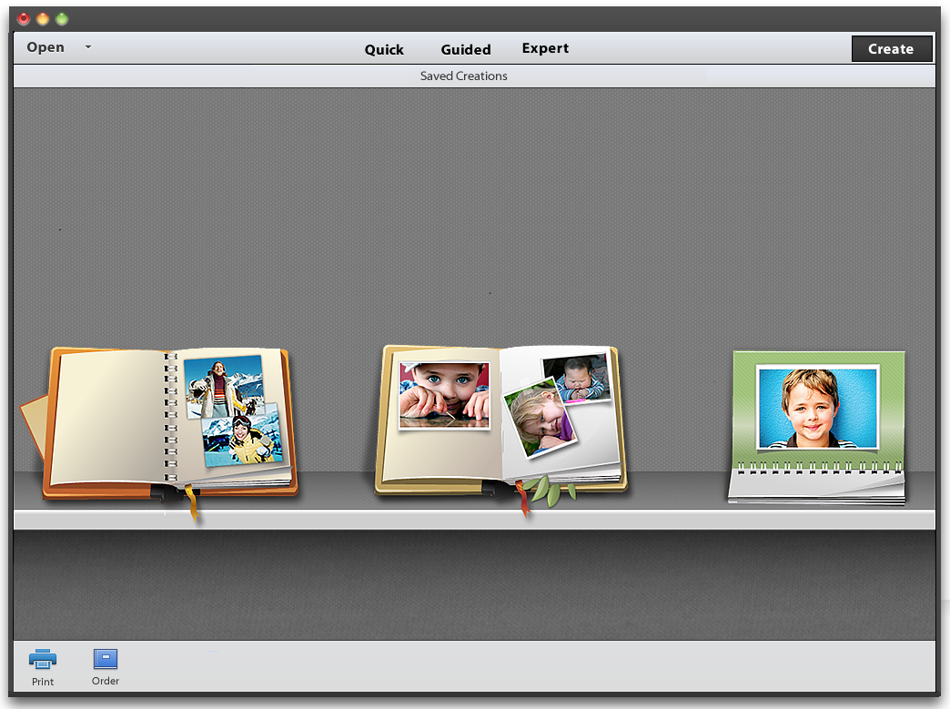
Task: Click the Create button
Action: (x=891, y=48)
